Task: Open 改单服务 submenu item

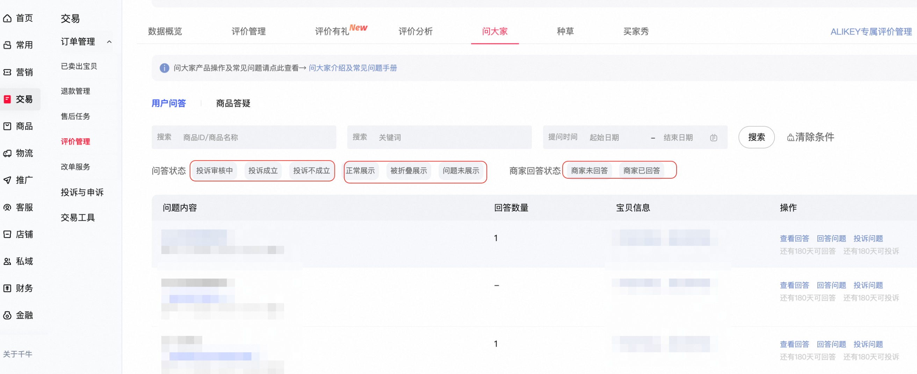Action: (x=75, y=167)
